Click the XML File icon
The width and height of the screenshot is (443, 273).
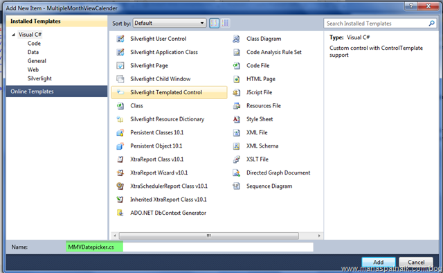pos(237,132)
